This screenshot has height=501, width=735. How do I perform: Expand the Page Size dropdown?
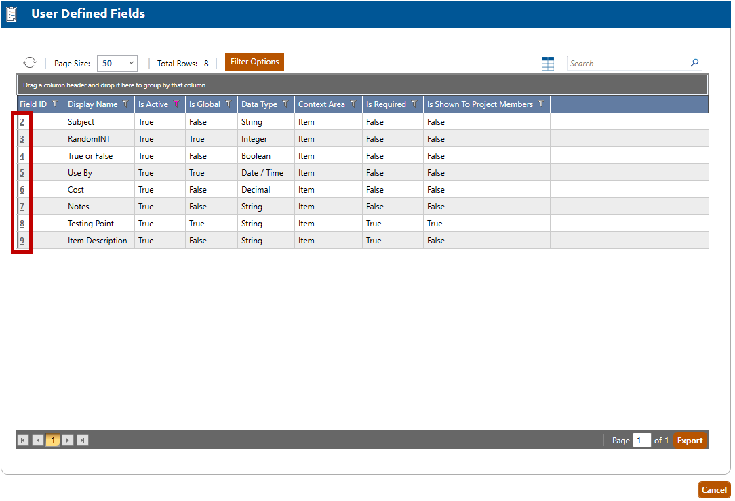131,63
